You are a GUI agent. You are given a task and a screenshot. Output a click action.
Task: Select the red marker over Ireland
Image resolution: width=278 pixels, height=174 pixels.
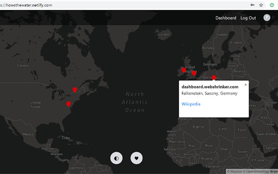coord(184,70)
